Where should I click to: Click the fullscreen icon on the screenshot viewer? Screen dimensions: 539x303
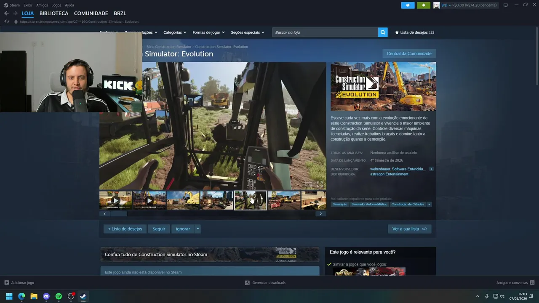[x=320, y=184]
